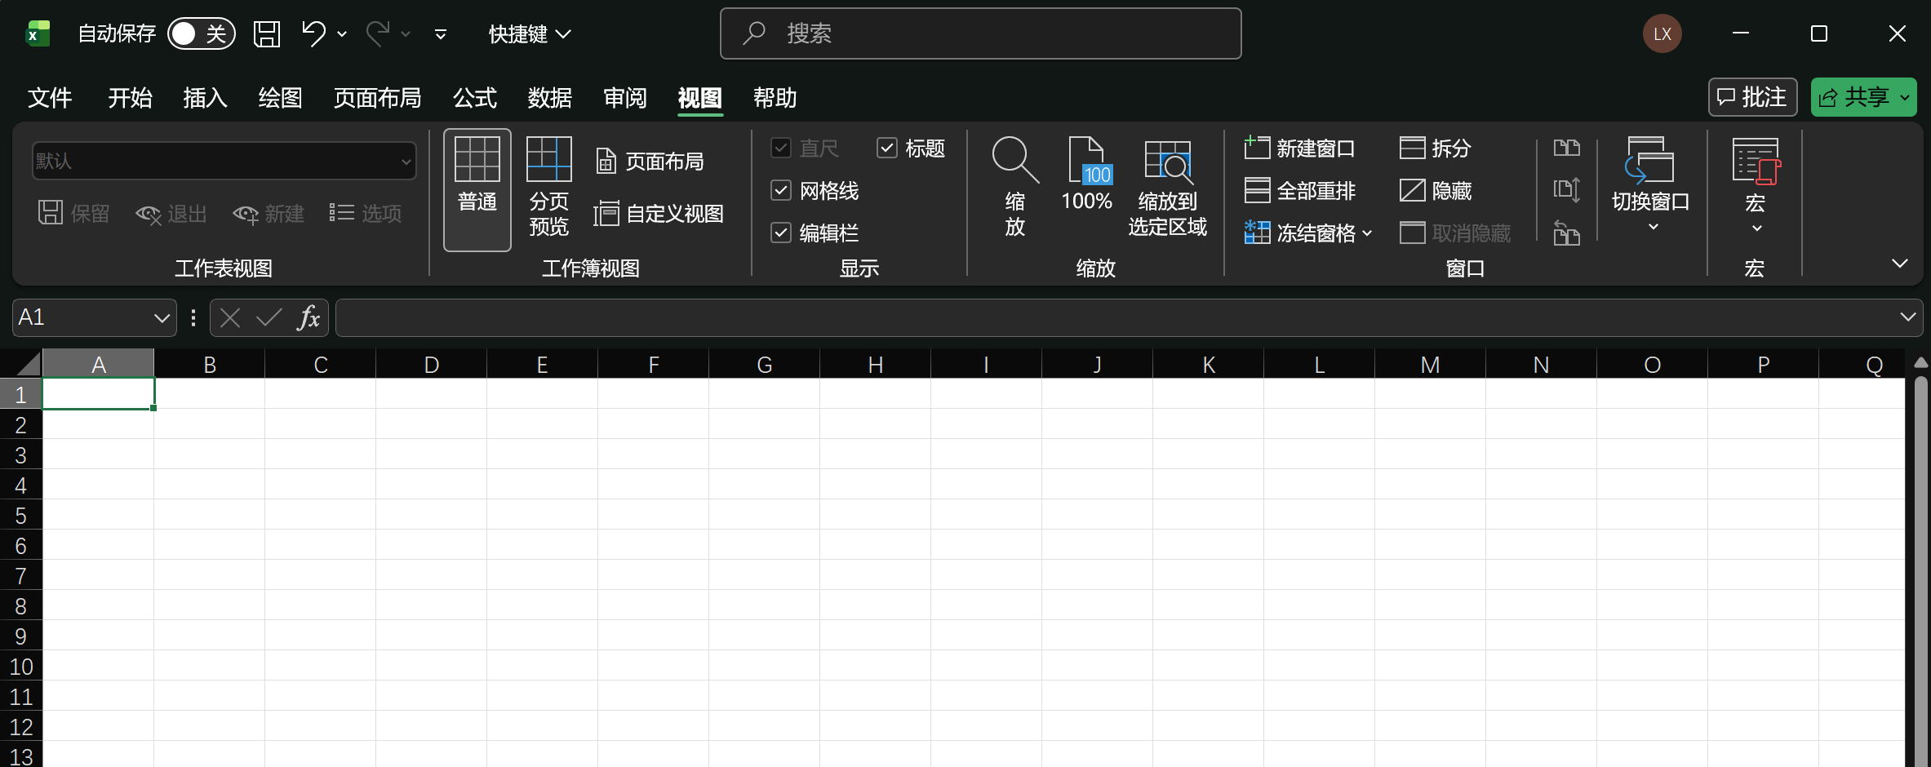Viewport: 1931px width, 767px height.
Task: Open a 新建窗口 new window
Action: tap(1299, 148)
